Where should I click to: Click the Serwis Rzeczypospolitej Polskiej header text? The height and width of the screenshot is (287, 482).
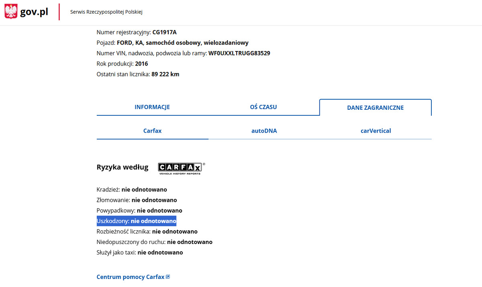click(106, 12)
